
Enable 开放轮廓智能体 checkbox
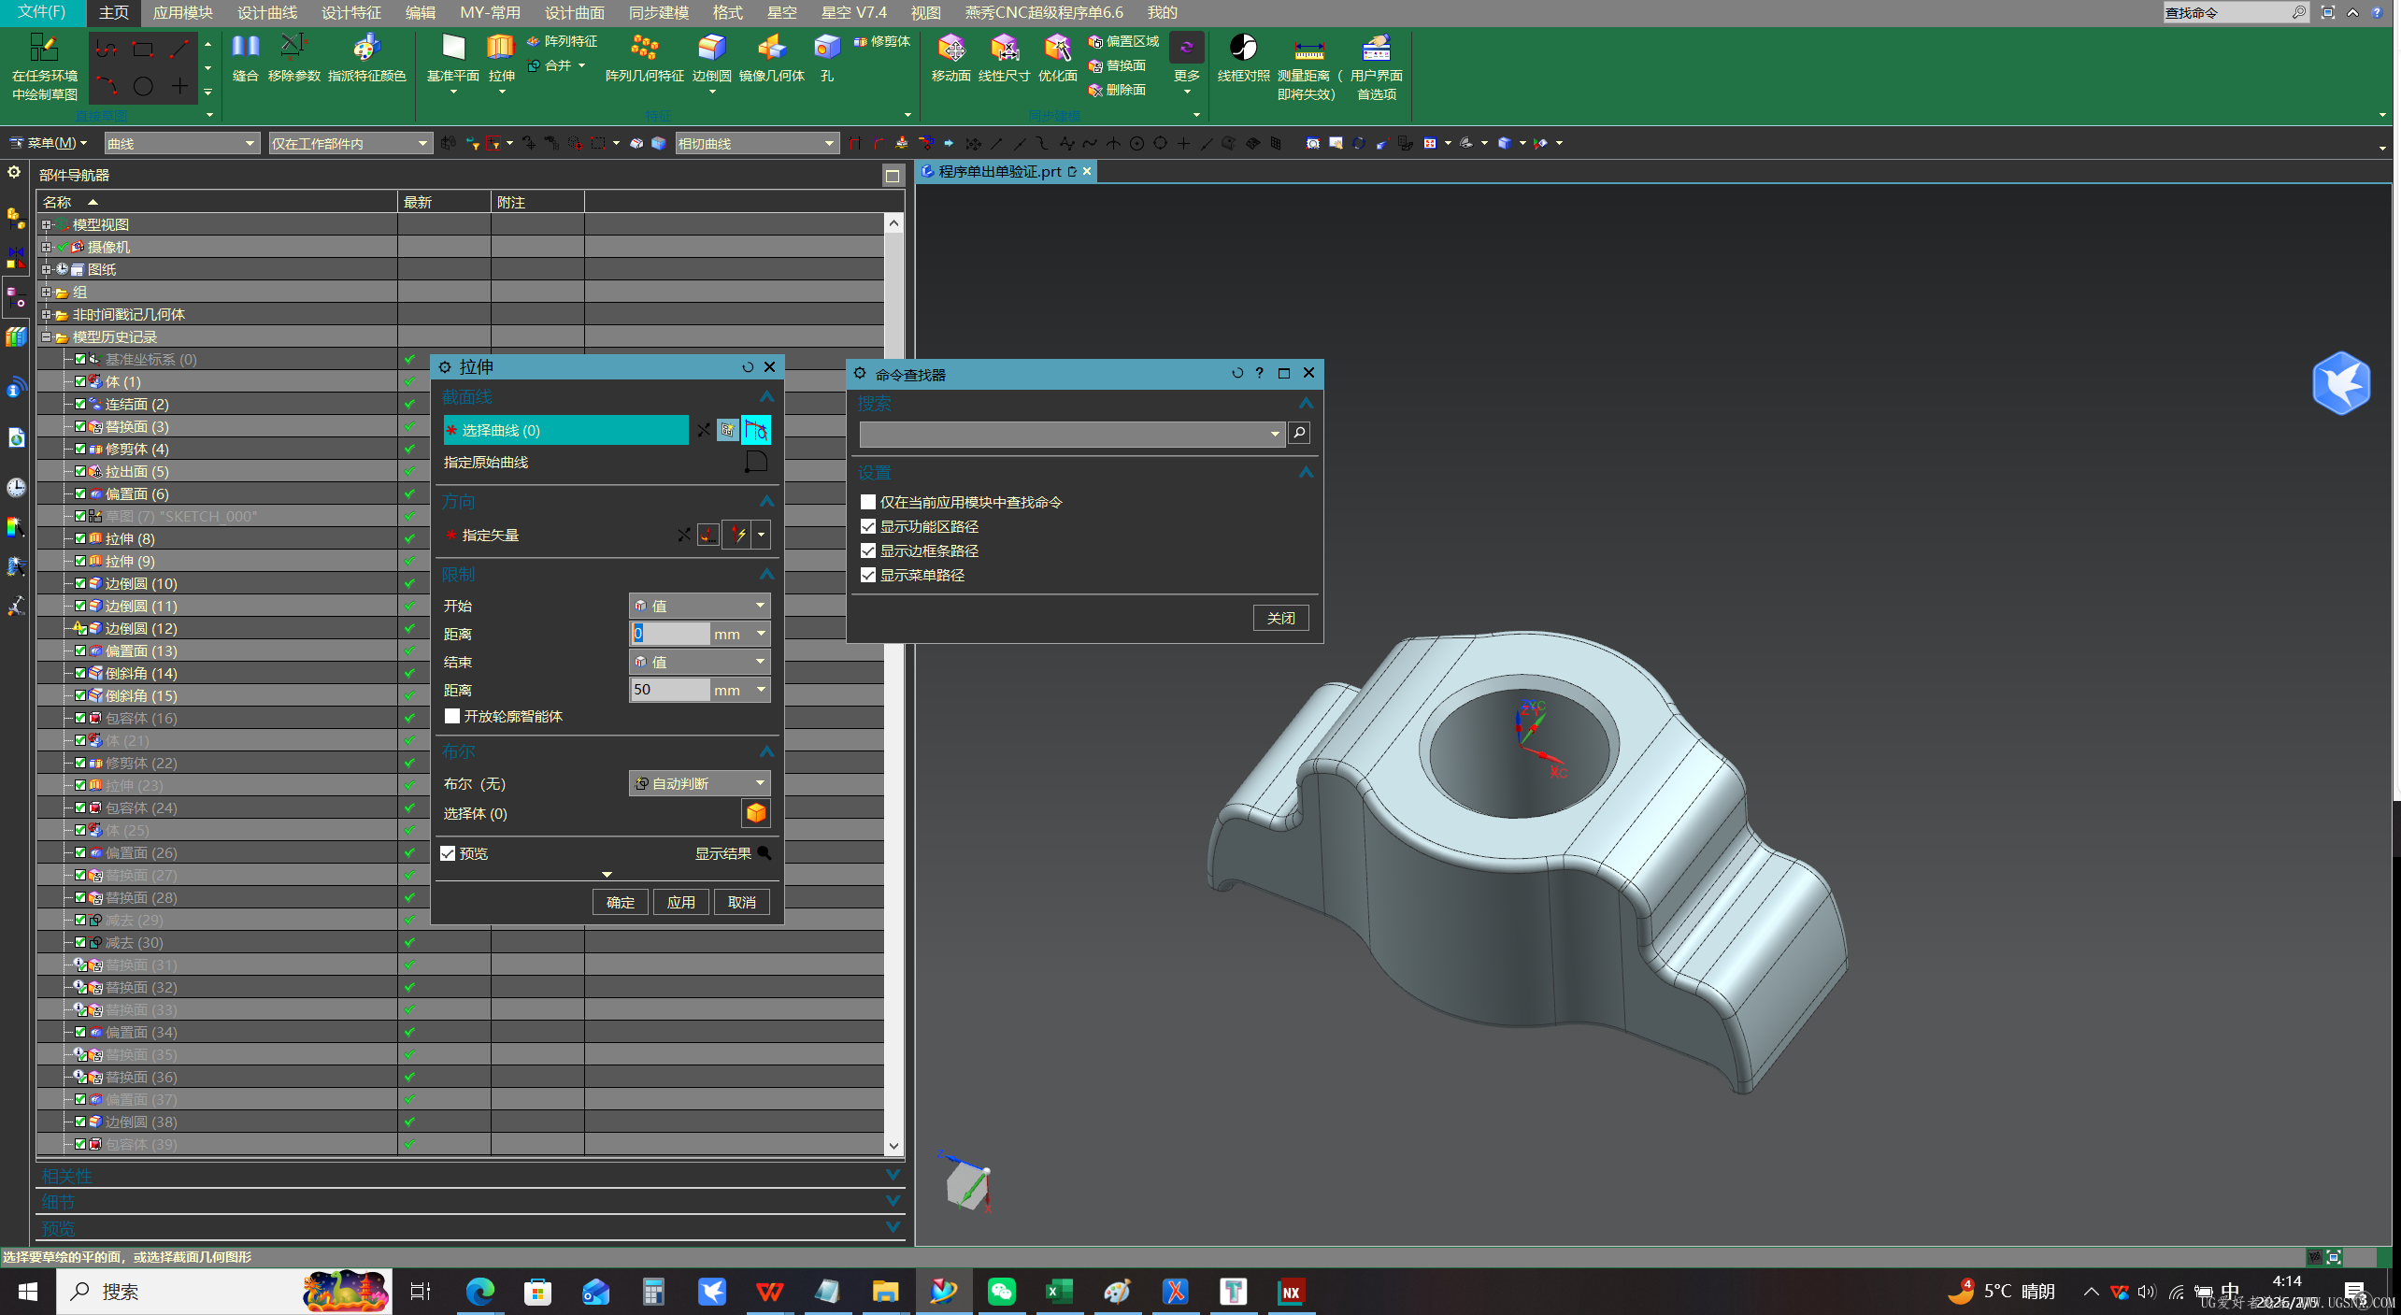(452, 716)
